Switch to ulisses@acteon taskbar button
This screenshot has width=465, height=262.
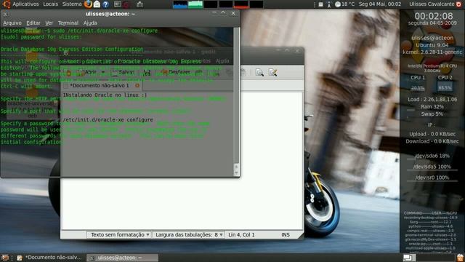(x=123, y=258)
